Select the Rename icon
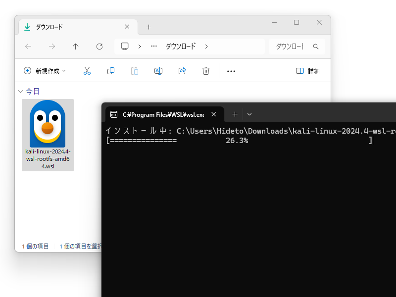The height and width of the screenshot is (297, 396). [158, 71]
